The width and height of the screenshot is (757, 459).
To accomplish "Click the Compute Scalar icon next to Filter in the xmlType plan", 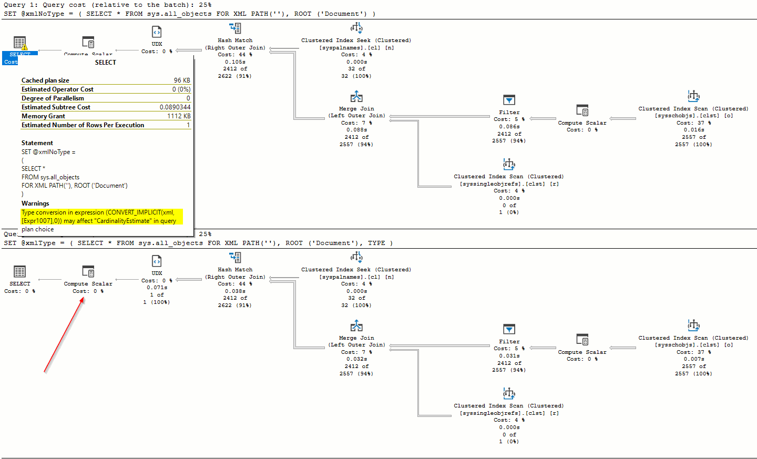I will (x=582, y=340).
